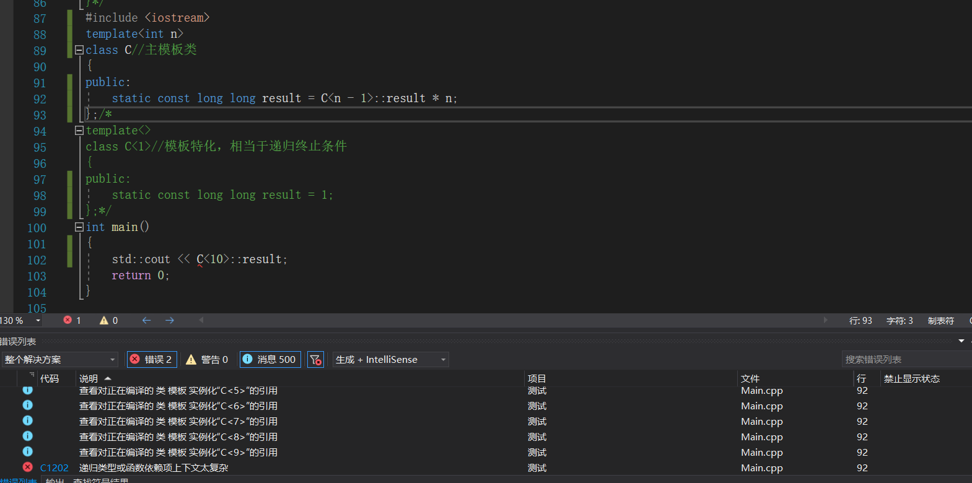The width and height of the screenshot is (972, 483).
Task: Click the info icon on the C<6> message row
Action: pyautogui.click(x=28, y=405)
